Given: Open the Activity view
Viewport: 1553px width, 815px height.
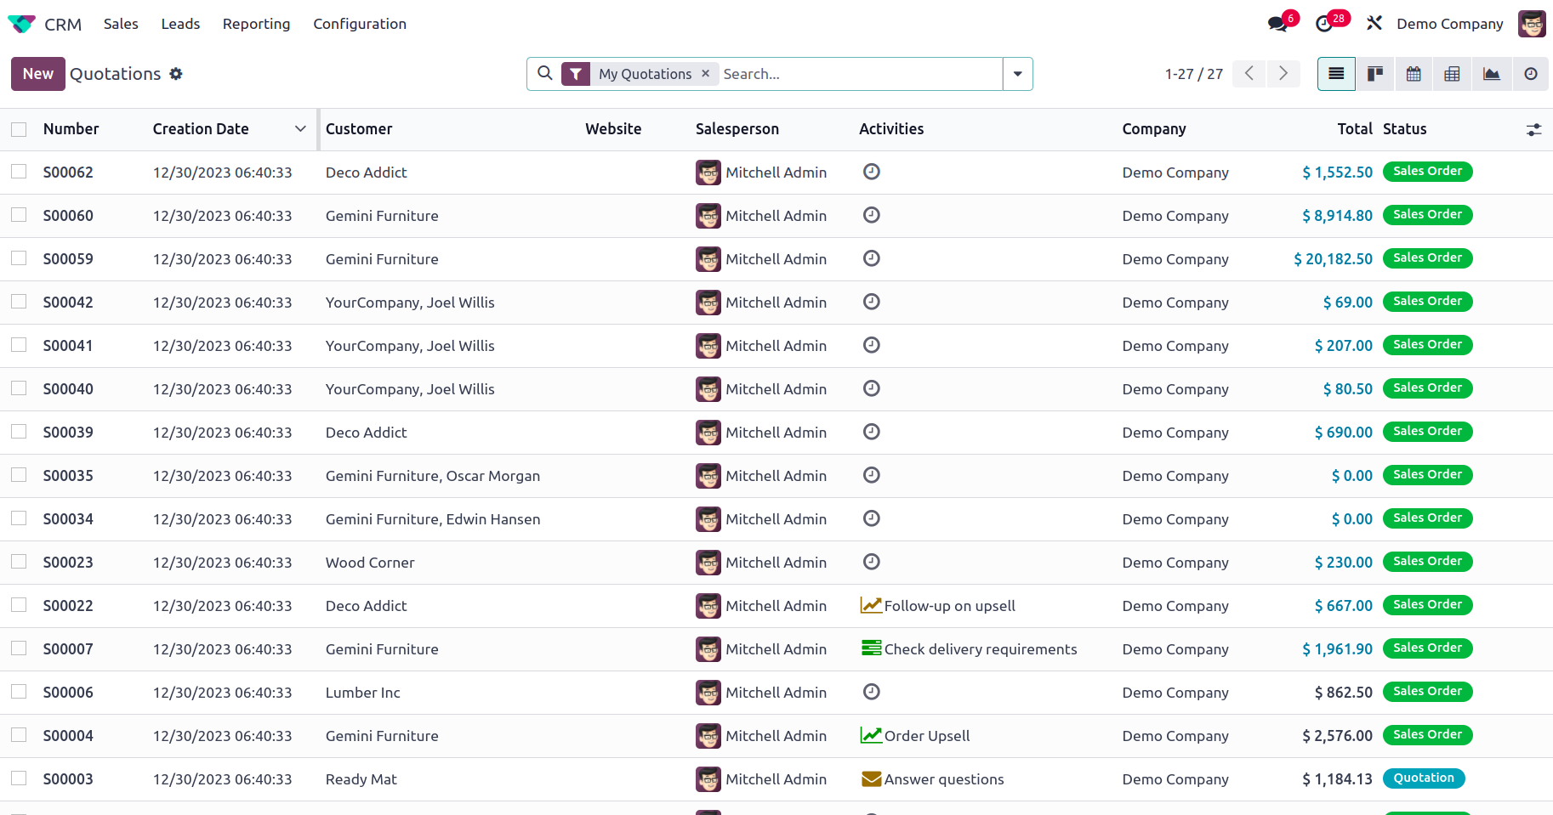Looking at the screenshot, I should tap(1531, 74).
